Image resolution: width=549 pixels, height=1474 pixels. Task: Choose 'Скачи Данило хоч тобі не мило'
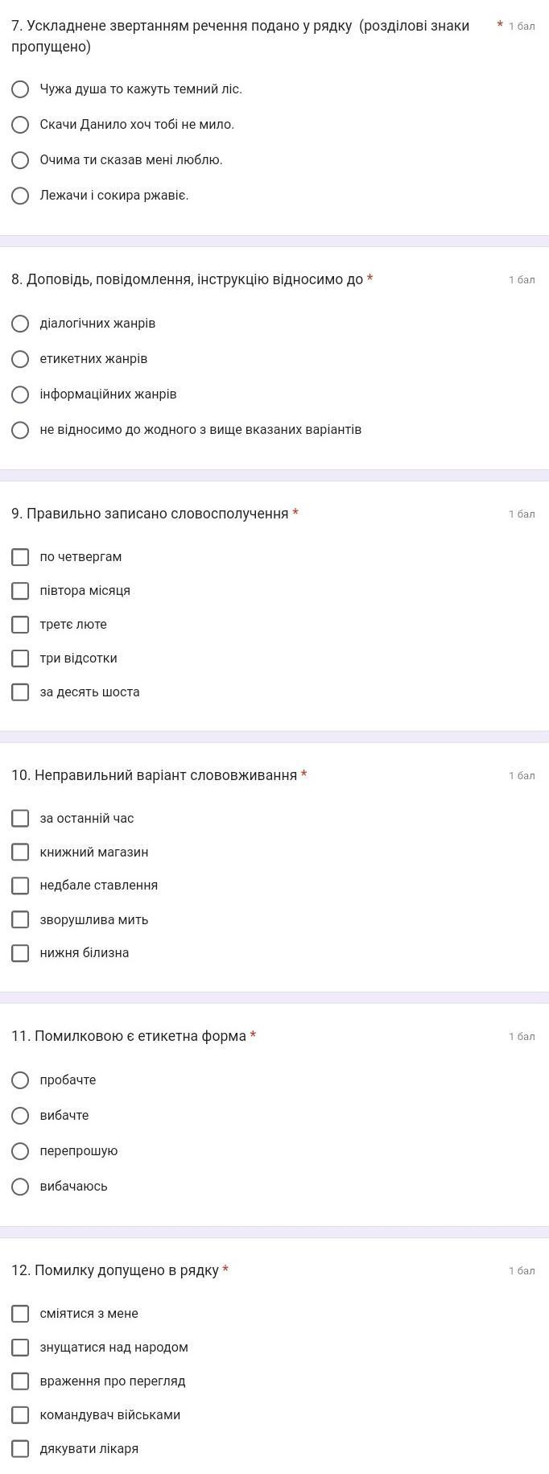(x=20, y=125)
